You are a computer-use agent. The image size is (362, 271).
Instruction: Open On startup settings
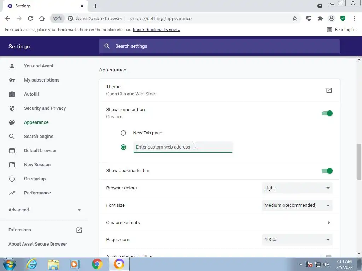coord(35,179)
